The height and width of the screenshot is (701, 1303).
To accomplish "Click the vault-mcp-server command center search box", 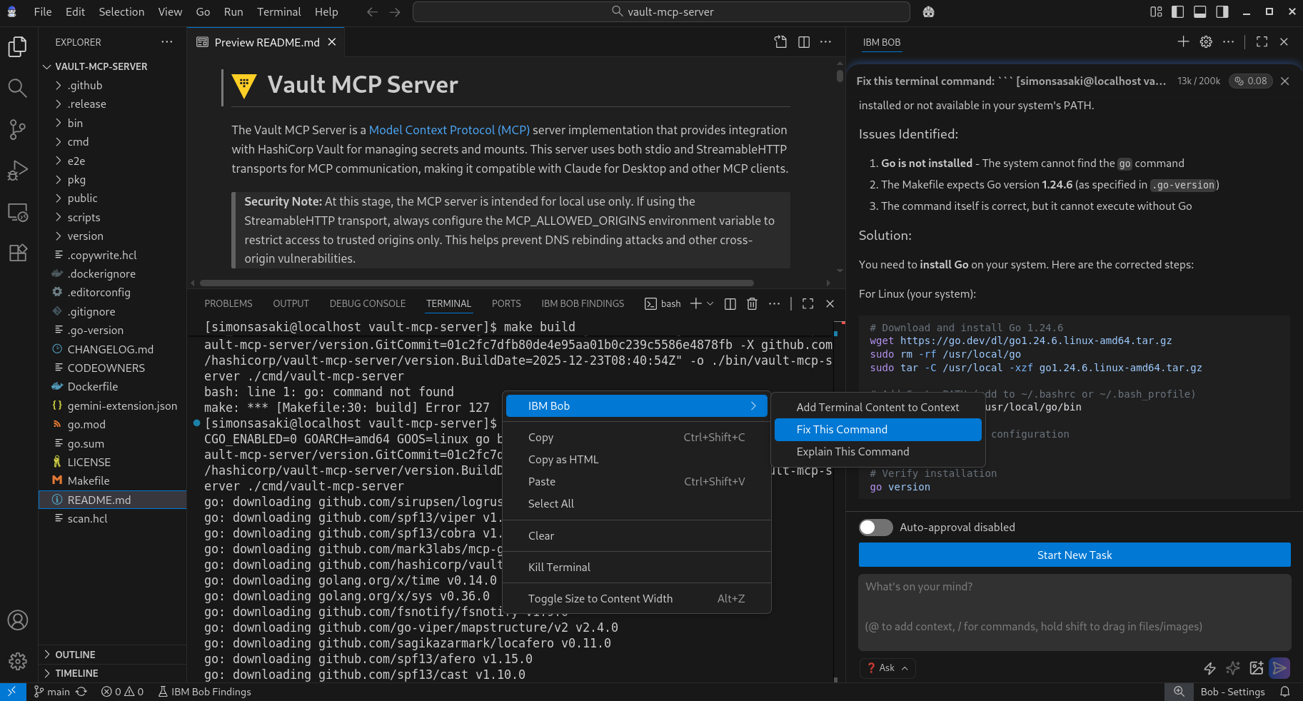I will (x=661, y=12).
